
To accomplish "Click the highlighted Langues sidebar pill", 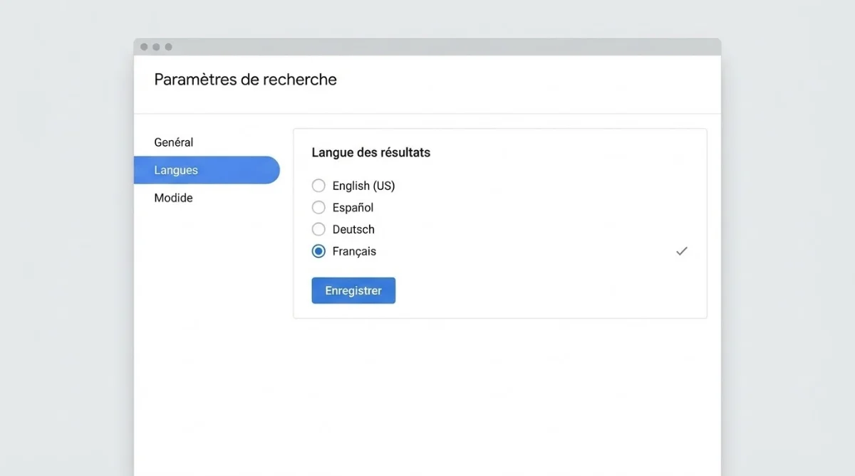I will pos(207,170).
